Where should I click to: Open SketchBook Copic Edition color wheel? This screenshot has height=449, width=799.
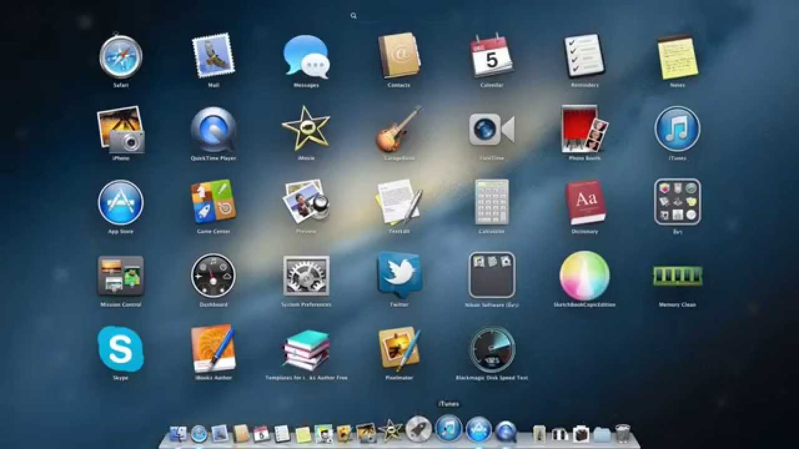click(584, 275)
